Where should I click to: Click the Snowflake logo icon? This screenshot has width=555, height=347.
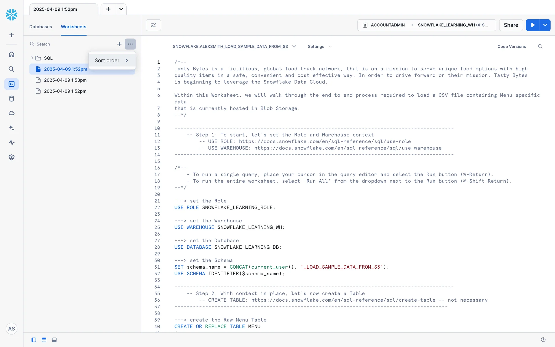12,14
